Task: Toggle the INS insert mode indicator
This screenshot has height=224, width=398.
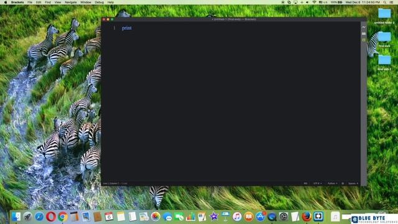Action: pos(305,183)
